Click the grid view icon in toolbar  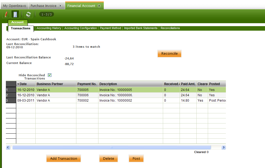15,14
